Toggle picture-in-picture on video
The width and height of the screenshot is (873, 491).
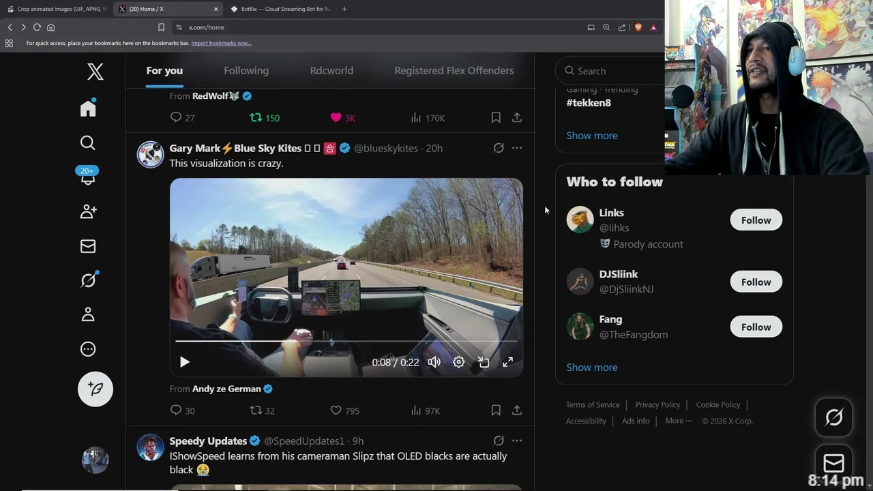(484, 362)
